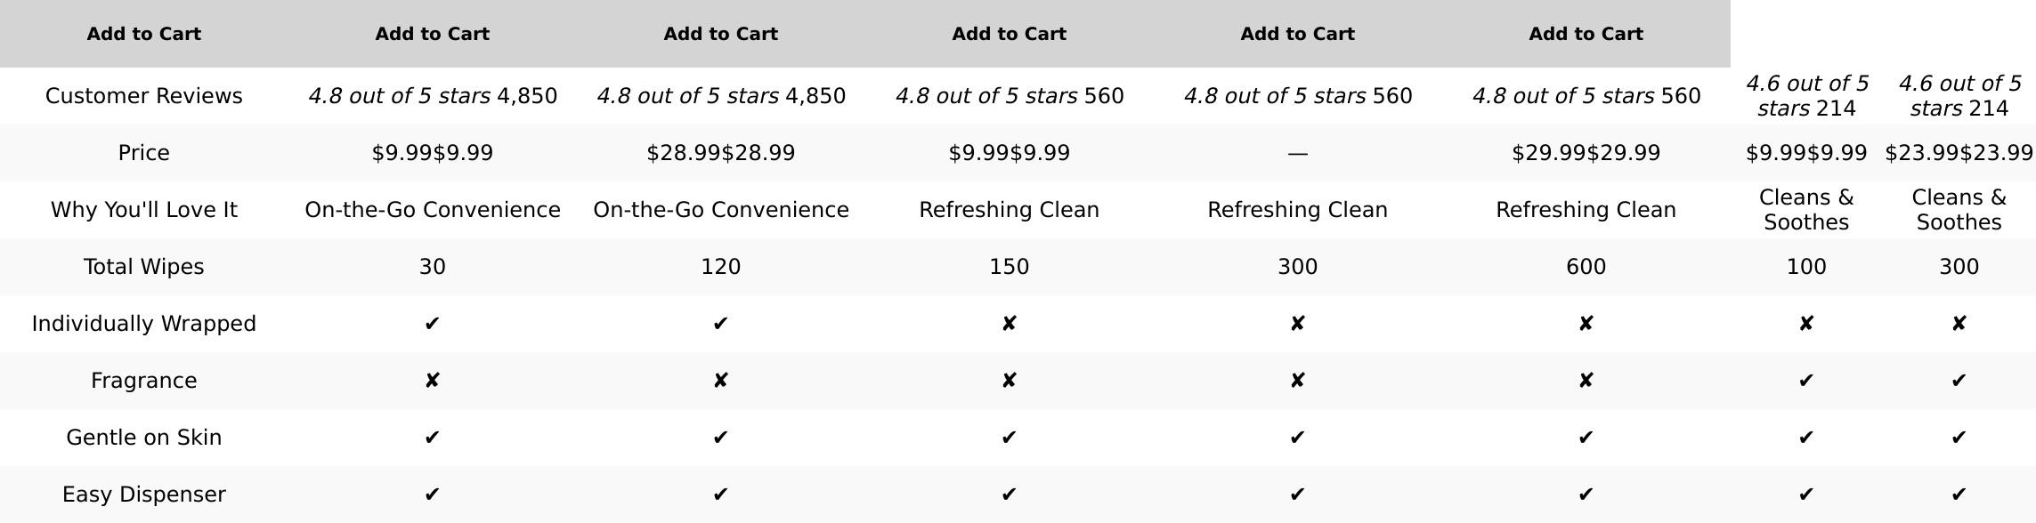2036x523 pixels.
Task: Open the 4.6 stars rating for $23.99 product
Action: click(x=1959, y=96)
